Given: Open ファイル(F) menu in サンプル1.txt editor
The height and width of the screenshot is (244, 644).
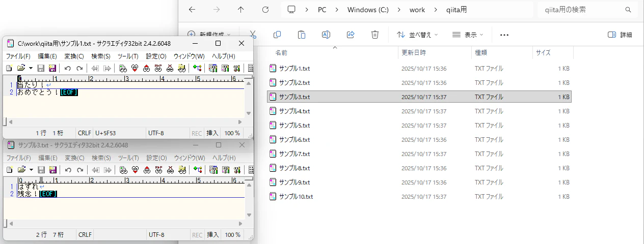Looking at the screenshot, I should pyautogui.click(x=18, y=56).
